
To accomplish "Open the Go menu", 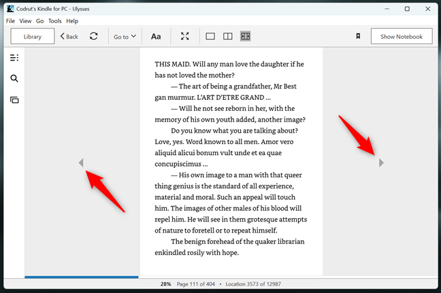I will pos(39,21).
